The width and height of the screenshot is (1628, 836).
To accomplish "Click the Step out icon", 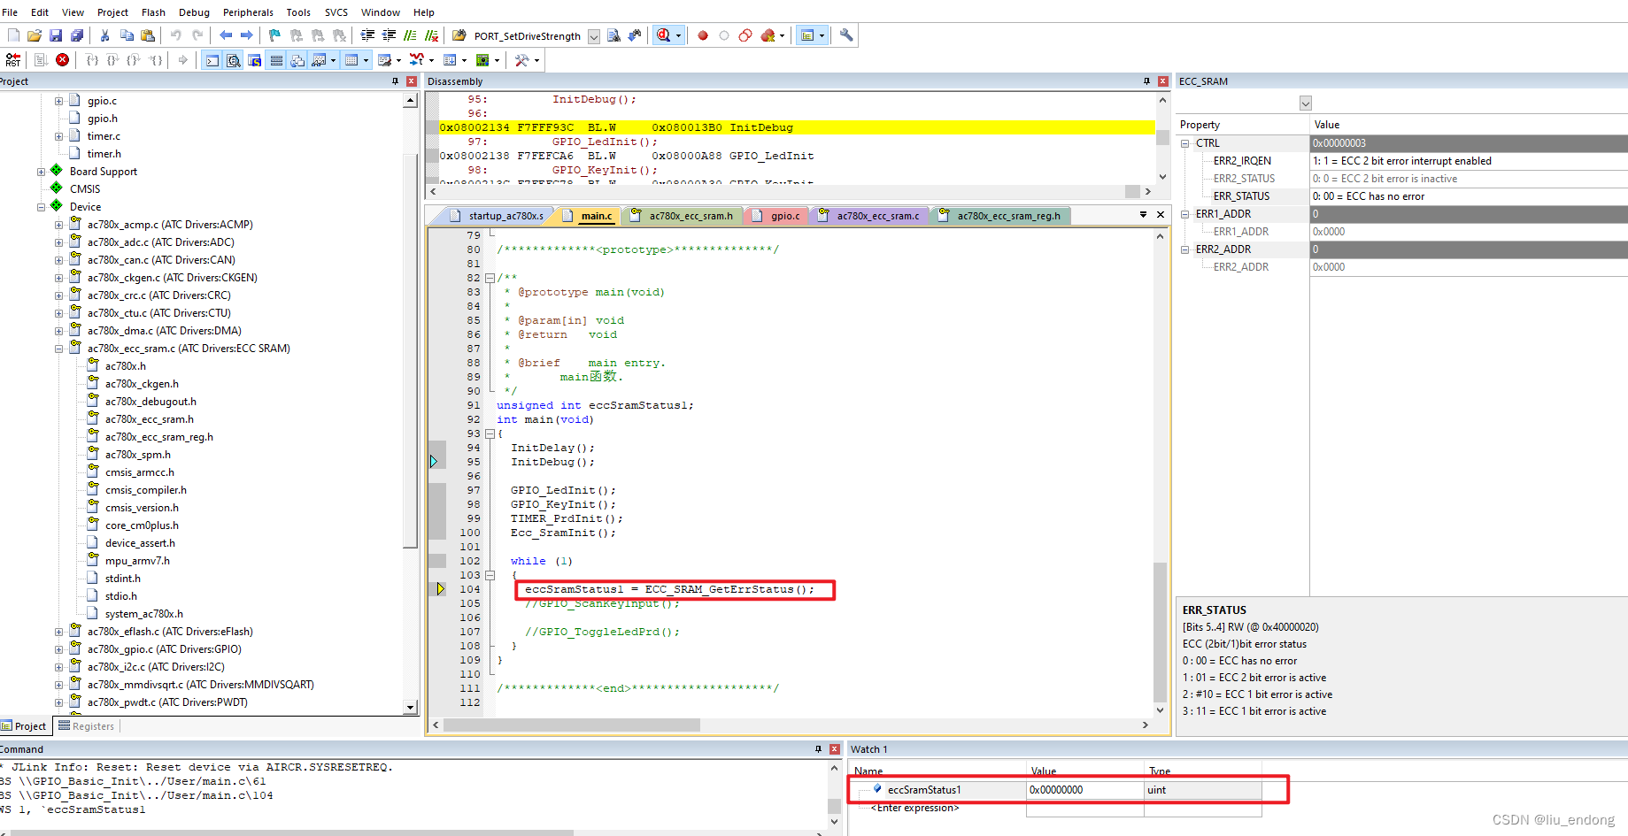I will (x=135, y=60).
